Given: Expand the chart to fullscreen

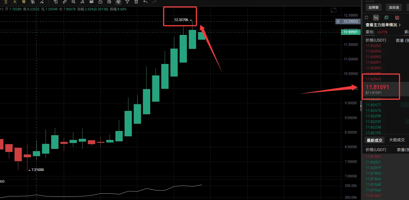Looking at the screenshot, I should (333, 10).
